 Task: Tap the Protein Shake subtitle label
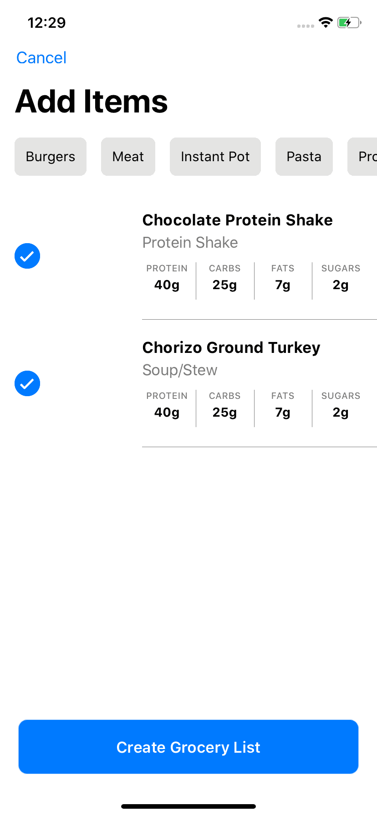190,242
